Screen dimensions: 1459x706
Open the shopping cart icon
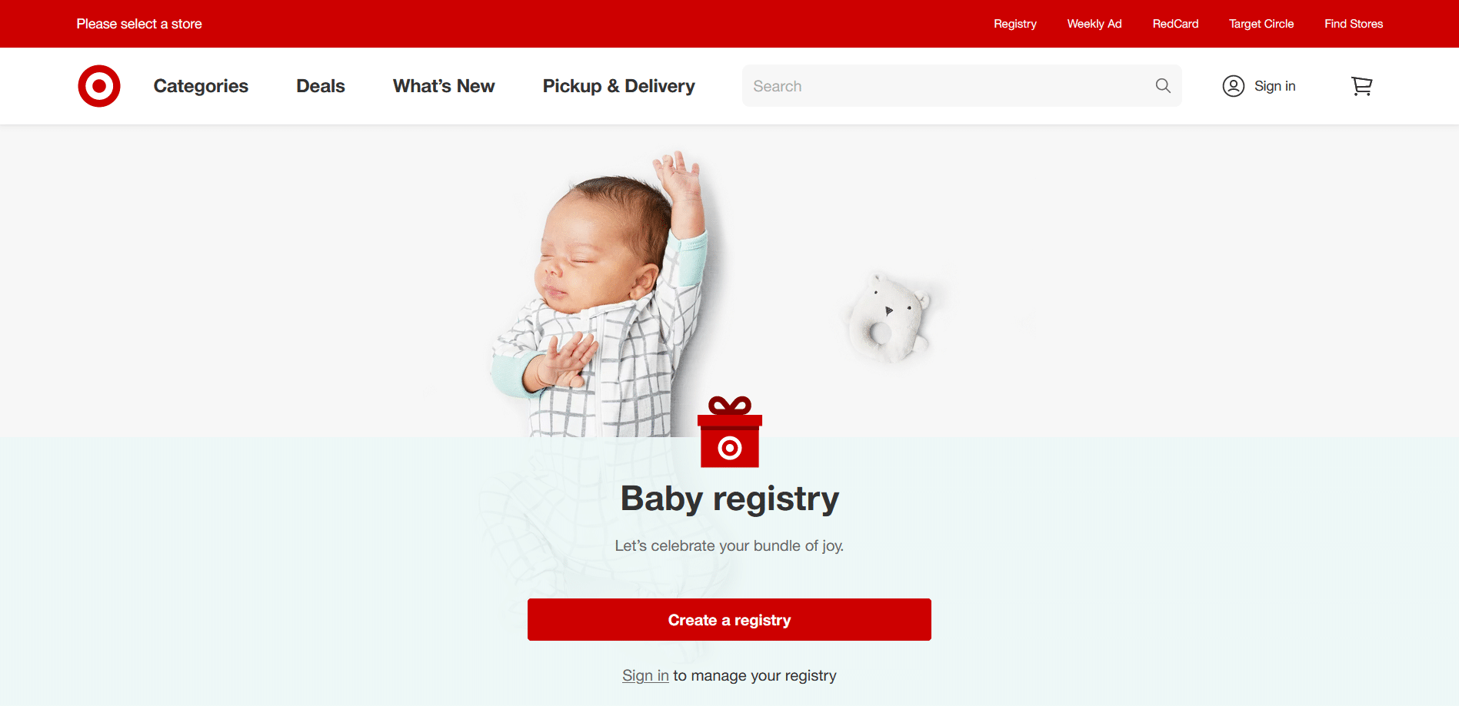tap(1361, 86)
